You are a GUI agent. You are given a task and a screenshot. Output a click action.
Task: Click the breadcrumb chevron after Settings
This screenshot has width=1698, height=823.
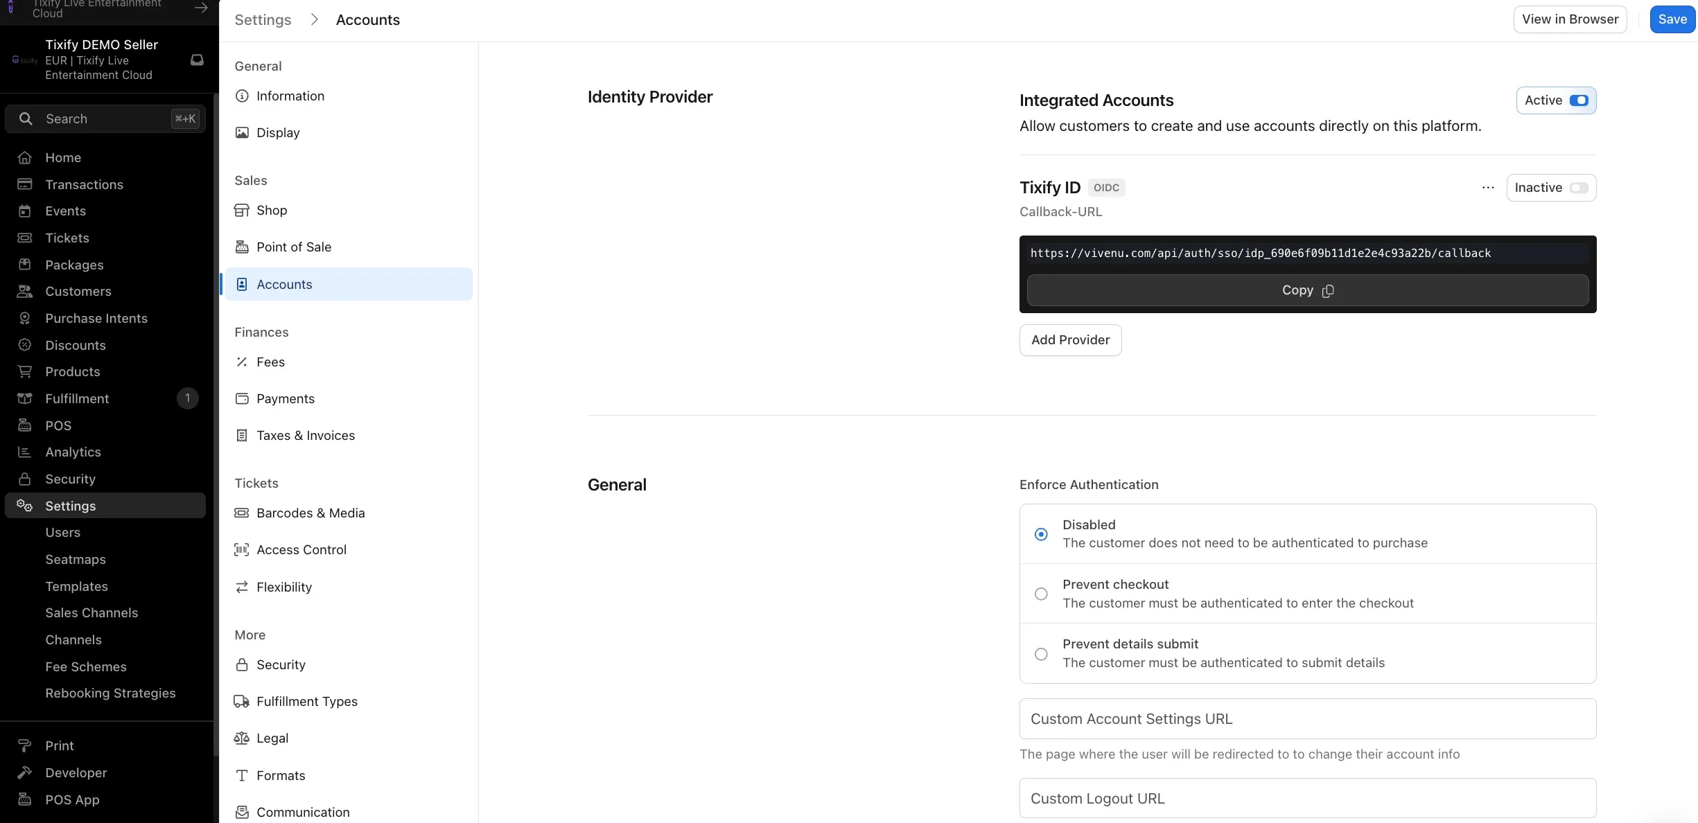pyautogui.click(x=314, y=19)
